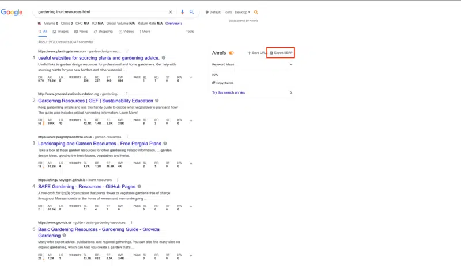The height and width of the screenshot is (266, 461).
Task: Open 'useful websites for sourcing plants' result
Action: [99, 58]
